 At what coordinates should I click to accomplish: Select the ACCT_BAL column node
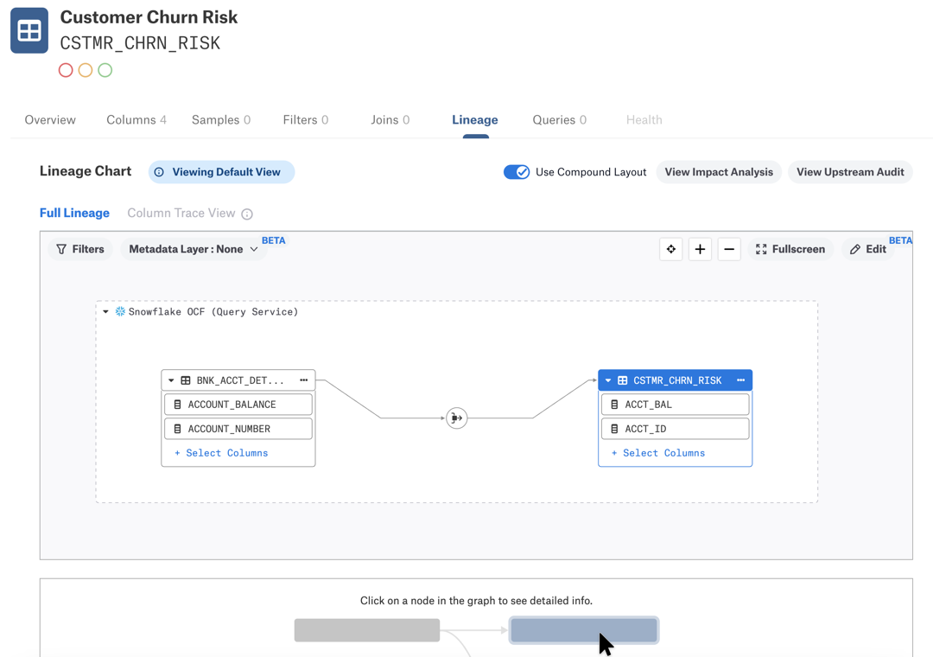click(676, 405)
